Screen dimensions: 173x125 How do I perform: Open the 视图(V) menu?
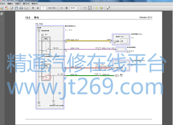[x=18, y=4]
